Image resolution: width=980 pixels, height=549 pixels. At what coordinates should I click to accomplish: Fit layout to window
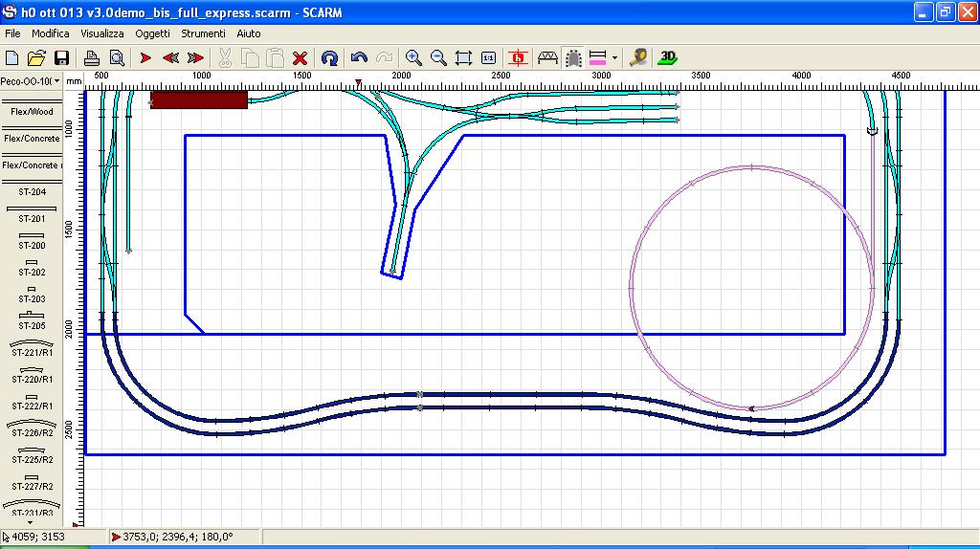click(x=463, y=58)
